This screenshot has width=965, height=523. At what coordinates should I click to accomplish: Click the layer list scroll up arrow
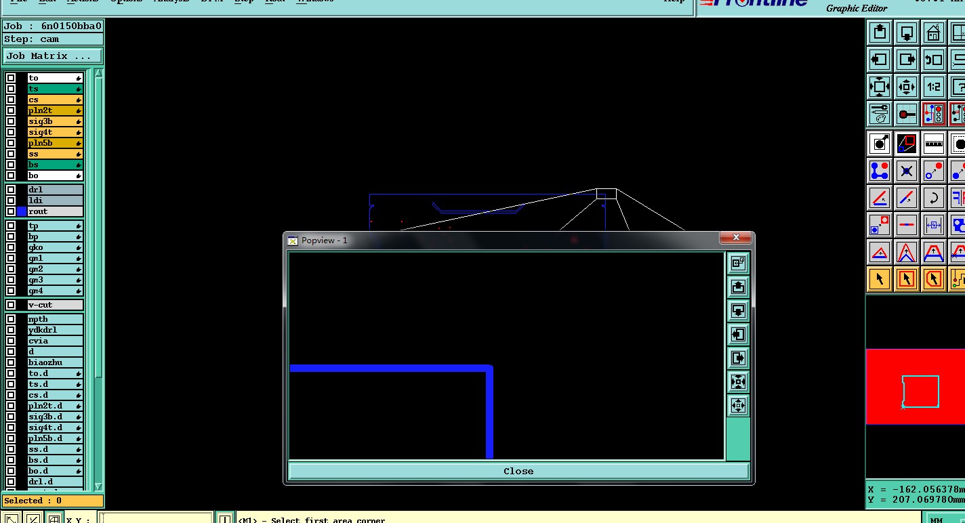point(98,73)
